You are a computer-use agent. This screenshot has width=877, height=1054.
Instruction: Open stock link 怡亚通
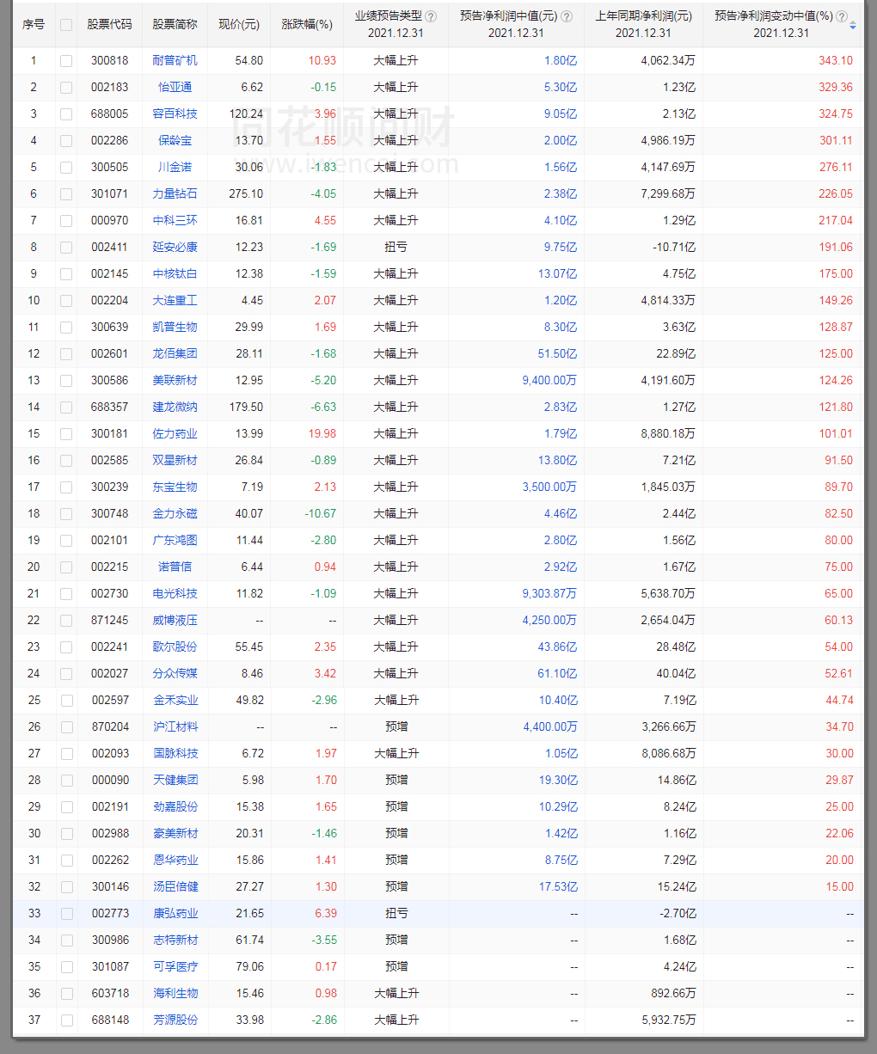point(175,87)
